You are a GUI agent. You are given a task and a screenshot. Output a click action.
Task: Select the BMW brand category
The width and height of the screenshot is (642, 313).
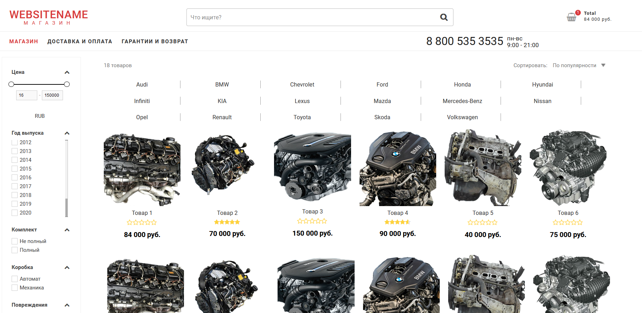pos(222,84)
